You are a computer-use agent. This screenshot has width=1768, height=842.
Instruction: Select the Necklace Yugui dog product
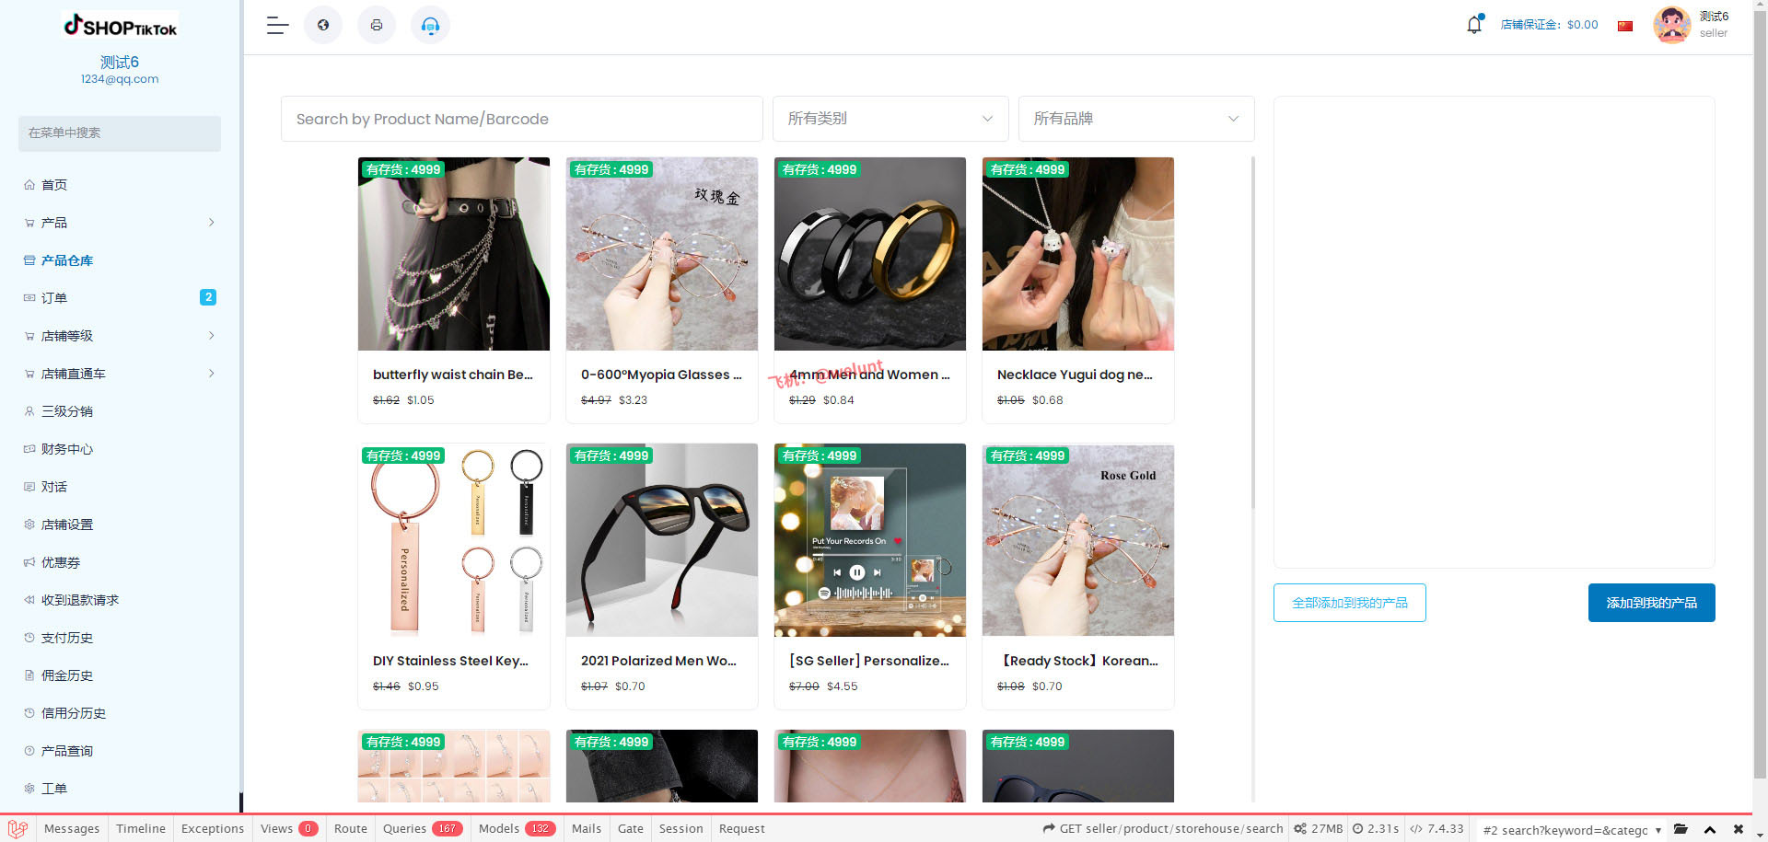[1078, 290]
